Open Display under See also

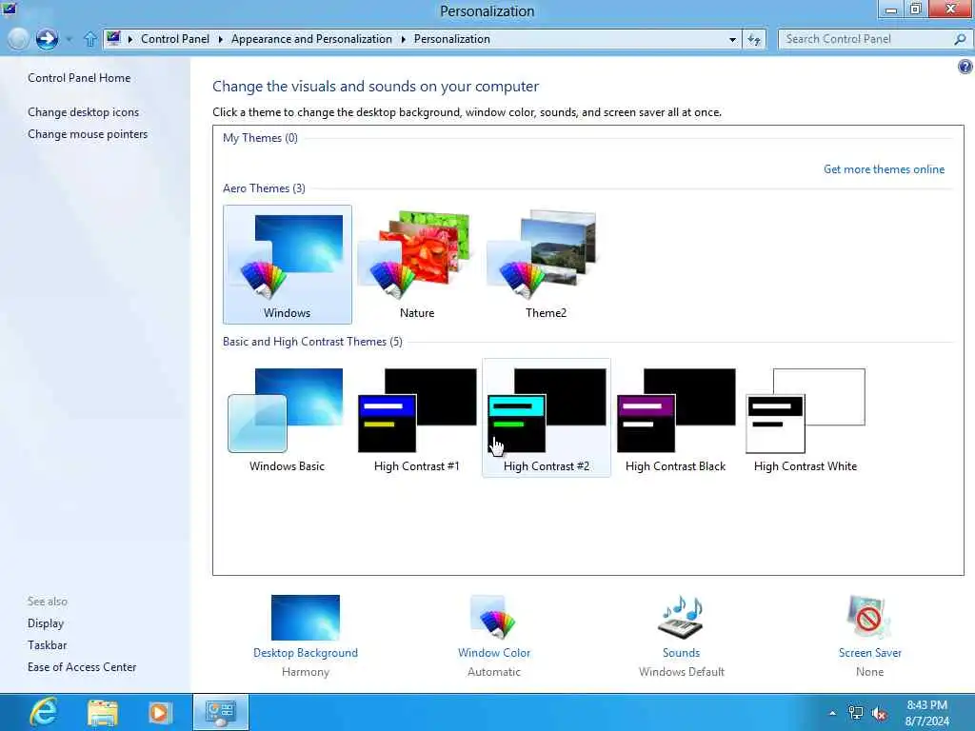pyautogui.click(x=46, y=622)
